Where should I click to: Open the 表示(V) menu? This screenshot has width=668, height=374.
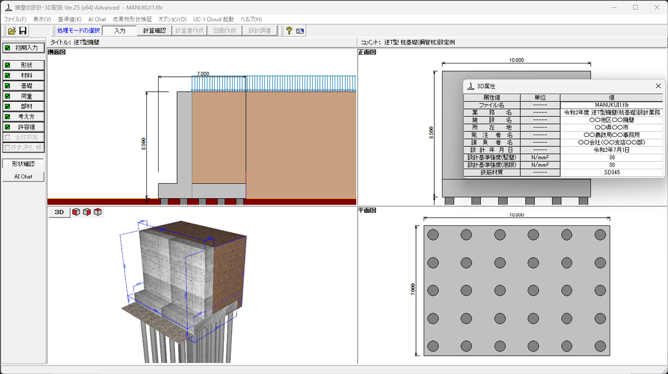[42, 19]
